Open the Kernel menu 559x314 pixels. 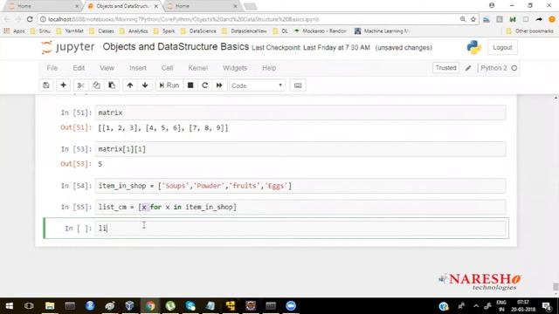pyautogui.click(x=198, y=68)
